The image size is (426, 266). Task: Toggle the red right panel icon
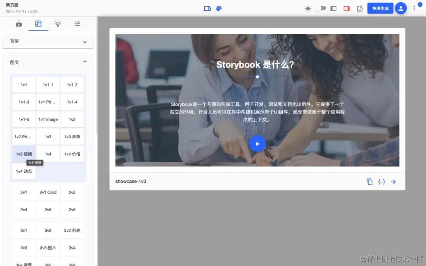347,9
